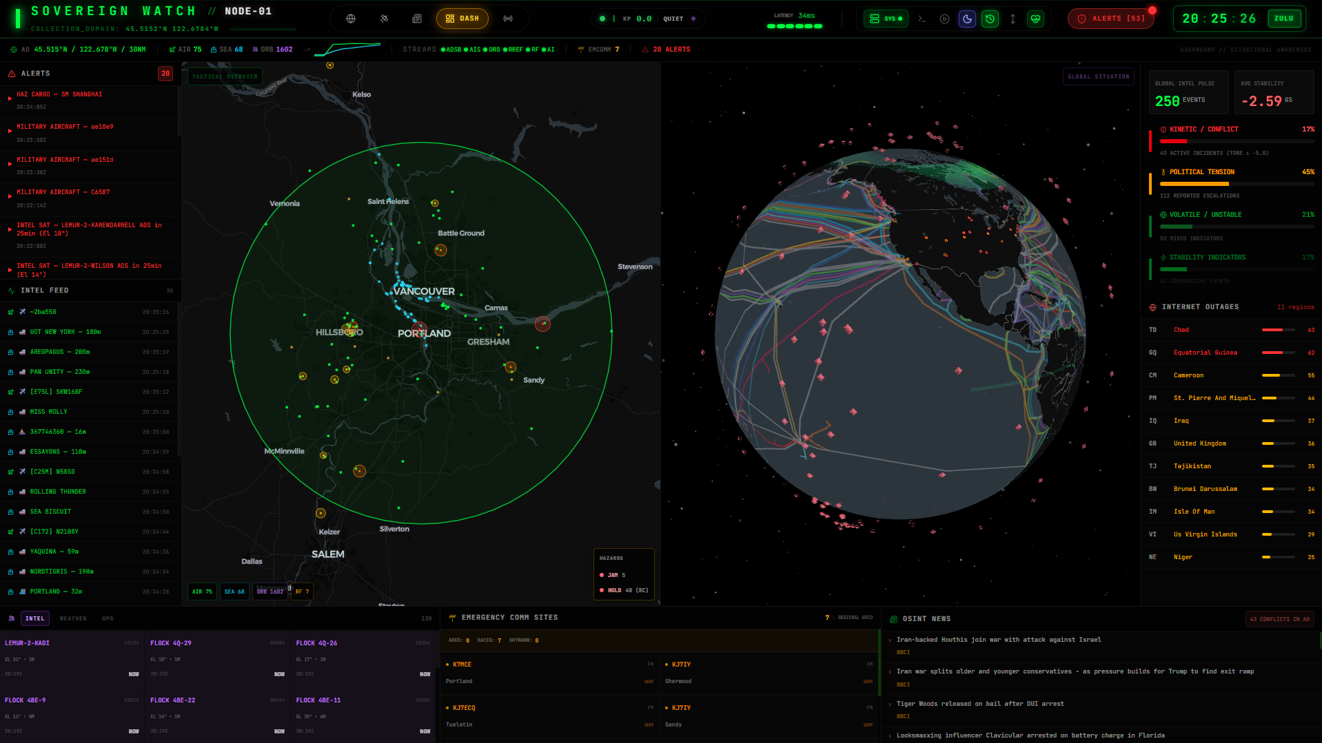Image resolution: width=1322 pixels, height=743 pixels.
Task: Switch to the GPS tab
Action: [108, 618]
